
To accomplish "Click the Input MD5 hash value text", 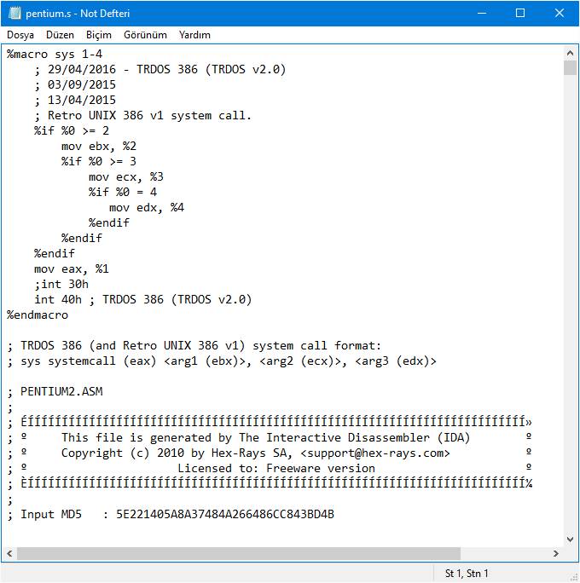I will pyautogui.click(x=225, y=515).
